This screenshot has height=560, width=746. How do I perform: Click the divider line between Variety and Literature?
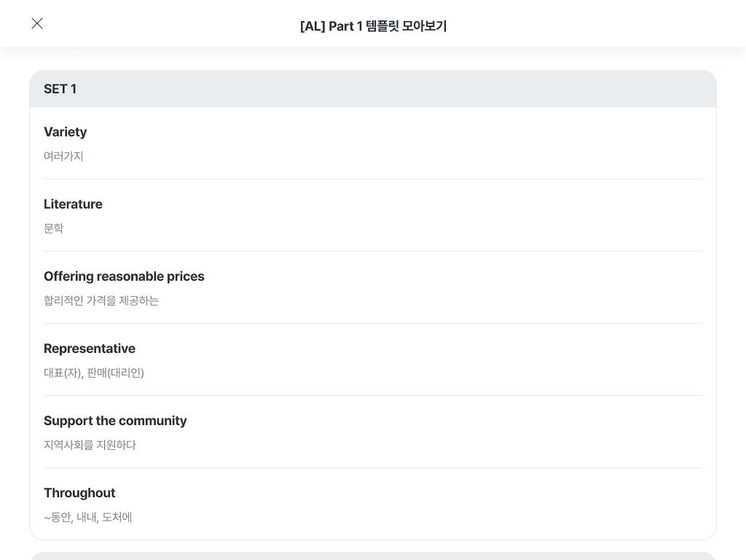click(373, 179)
